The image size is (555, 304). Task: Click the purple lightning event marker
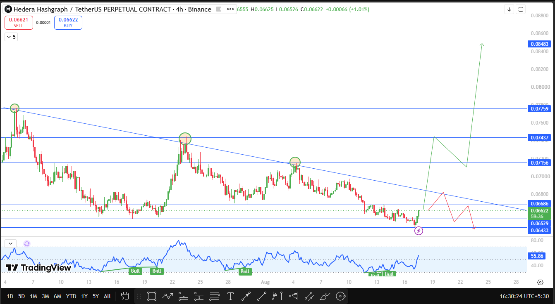[x=419, y=231]
